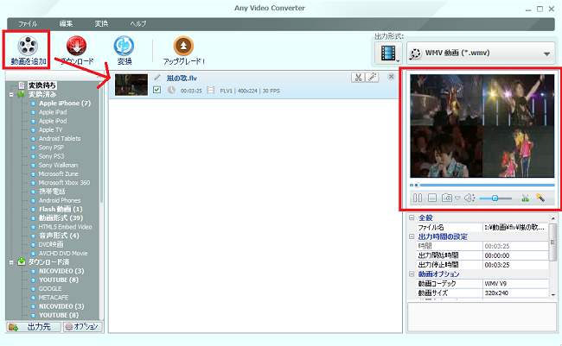Select Microsoft Xbox 360 in the tree

click(64, 182)
